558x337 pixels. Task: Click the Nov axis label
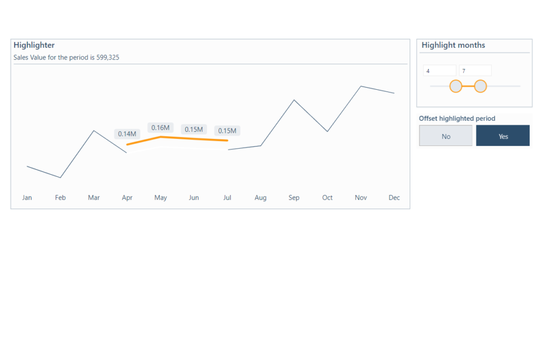click(361, 198)
